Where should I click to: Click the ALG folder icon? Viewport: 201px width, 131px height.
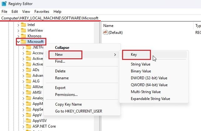[x=28, y=81]
